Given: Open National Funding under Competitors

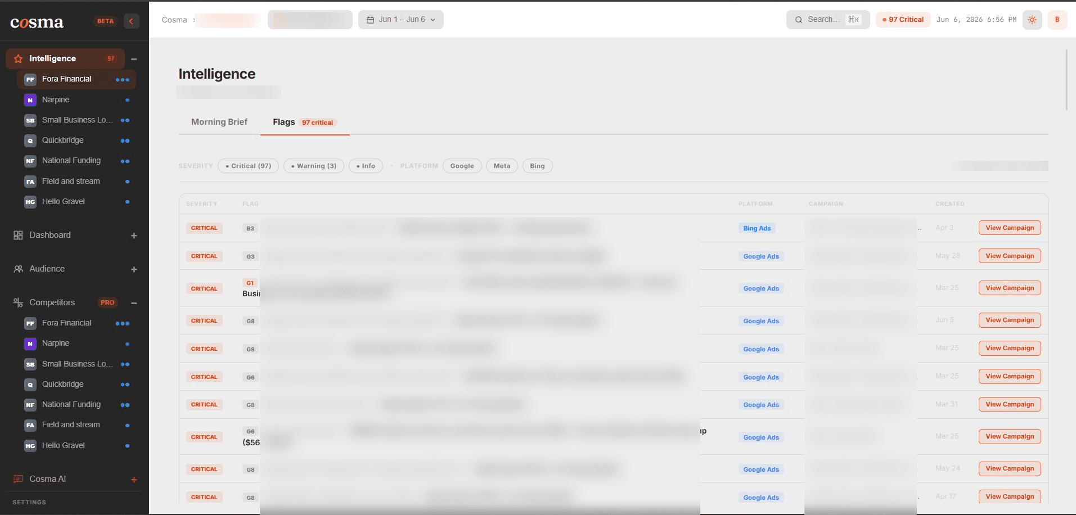Looking at the screenshot, I should tap(76, 405).
